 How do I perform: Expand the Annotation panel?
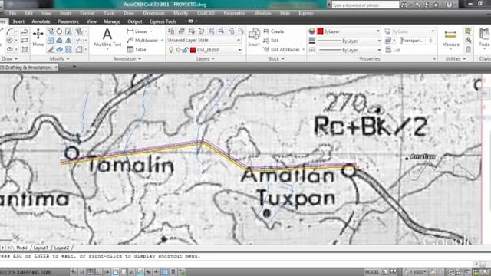click(x=127, y=59)
